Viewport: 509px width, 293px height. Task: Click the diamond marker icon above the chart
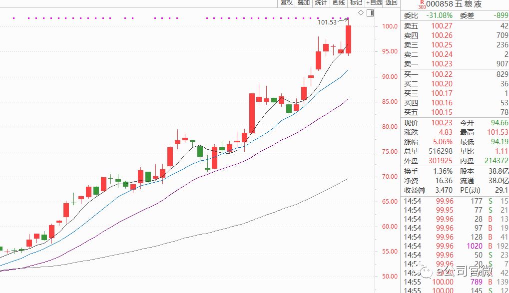[361, 13]
